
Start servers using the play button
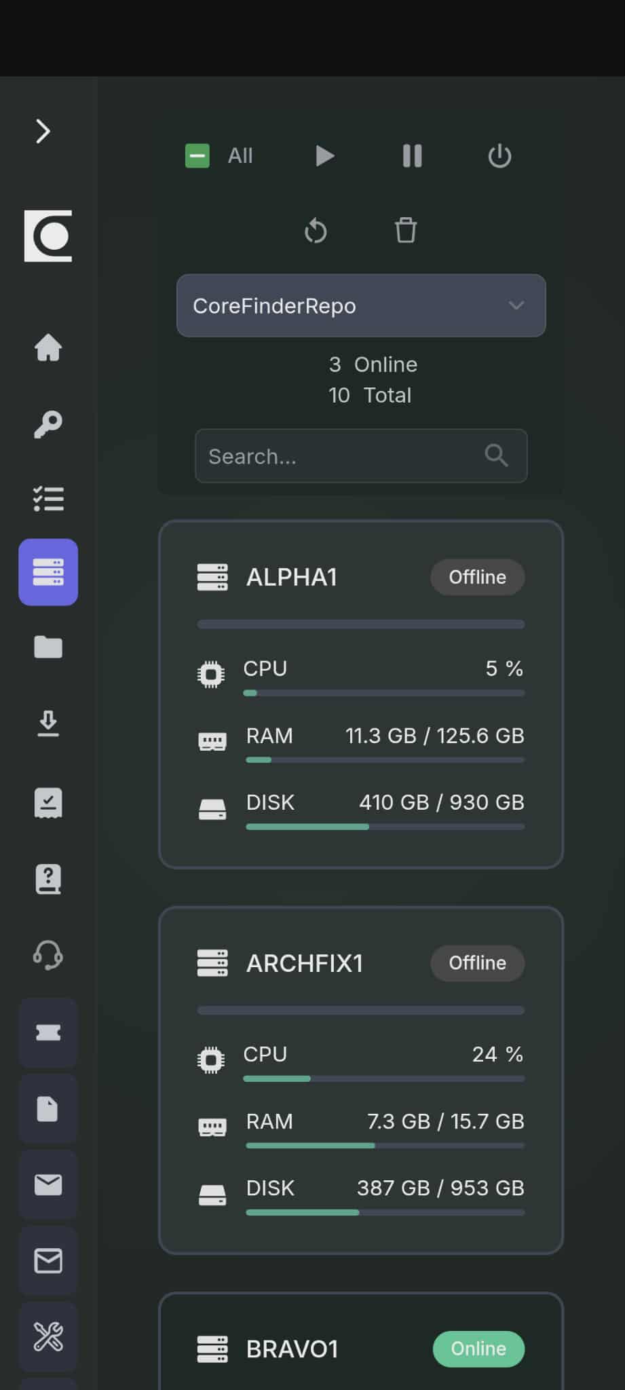pos(324,155)
